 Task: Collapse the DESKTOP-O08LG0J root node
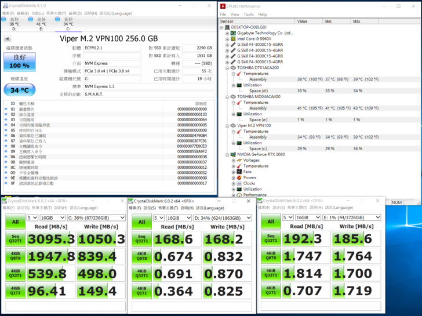(x=221, y=27)
